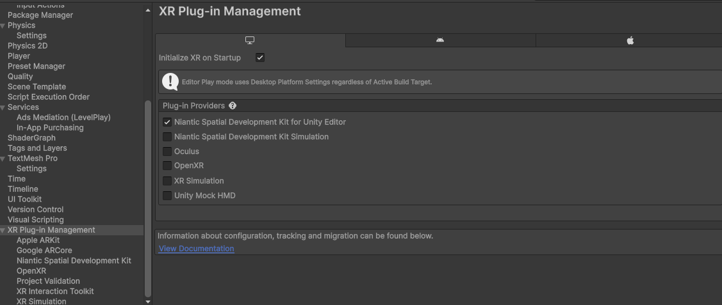
Task: Open Settings under Physics
Action: pyautogui.click(x=31, y=35)
